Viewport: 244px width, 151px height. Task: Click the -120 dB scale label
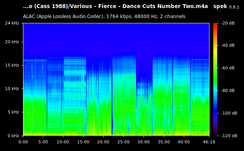click(229, 136)
